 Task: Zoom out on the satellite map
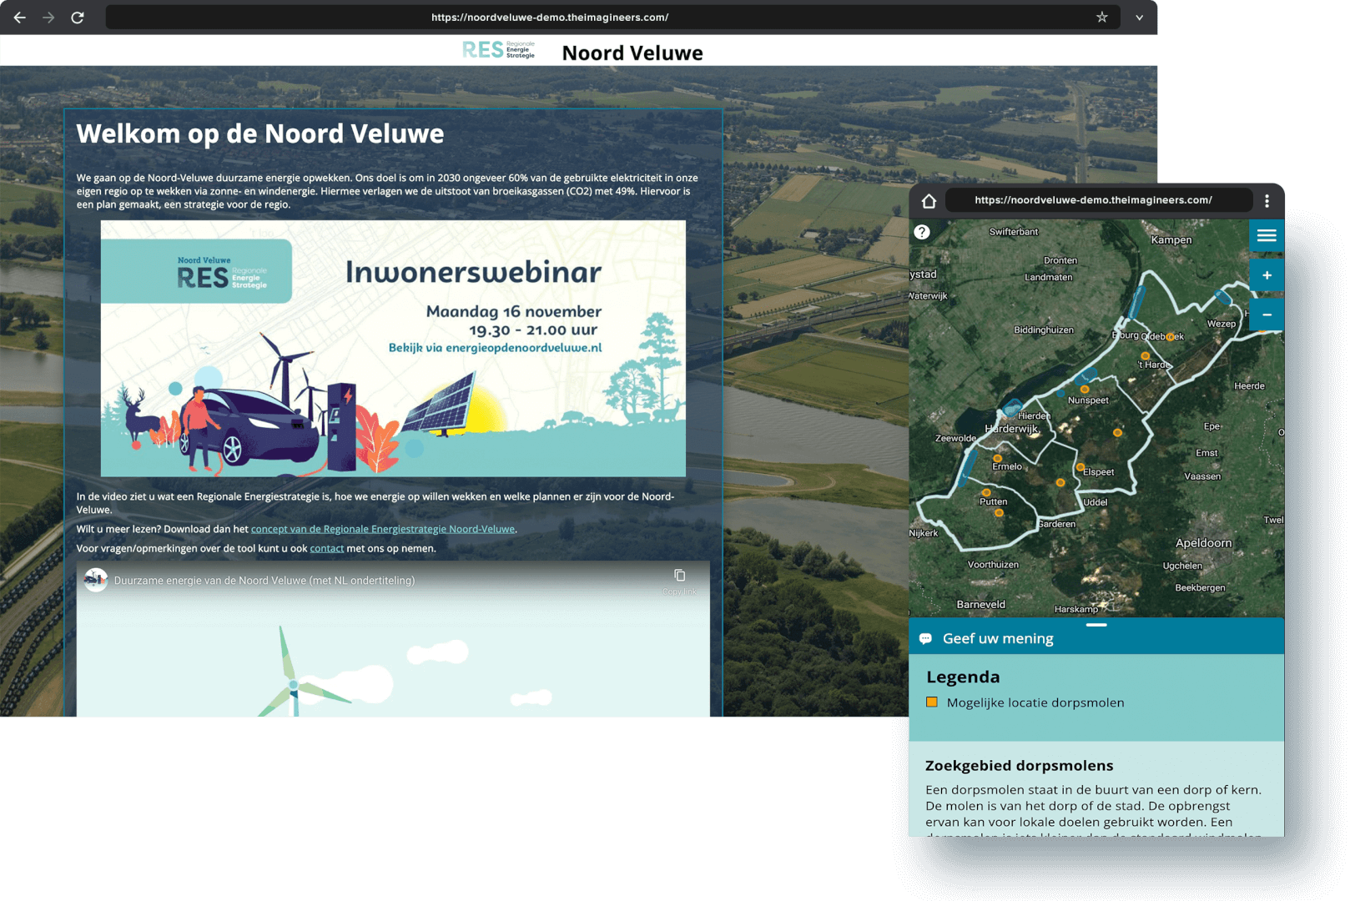pyautogui.click(x=1267, y=315)
